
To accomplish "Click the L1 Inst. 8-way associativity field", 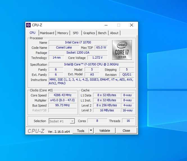I will 127,100.
